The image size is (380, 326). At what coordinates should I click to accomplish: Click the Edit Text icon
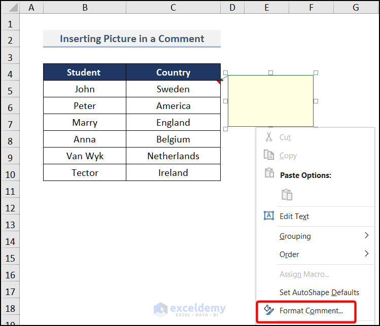pos(269,216)
